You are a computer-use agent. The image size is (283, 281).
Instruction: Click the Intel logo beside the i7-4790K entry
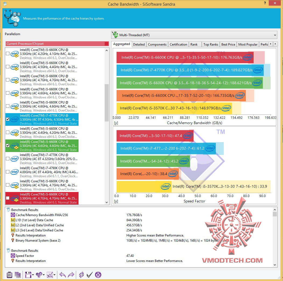point(15,172)
